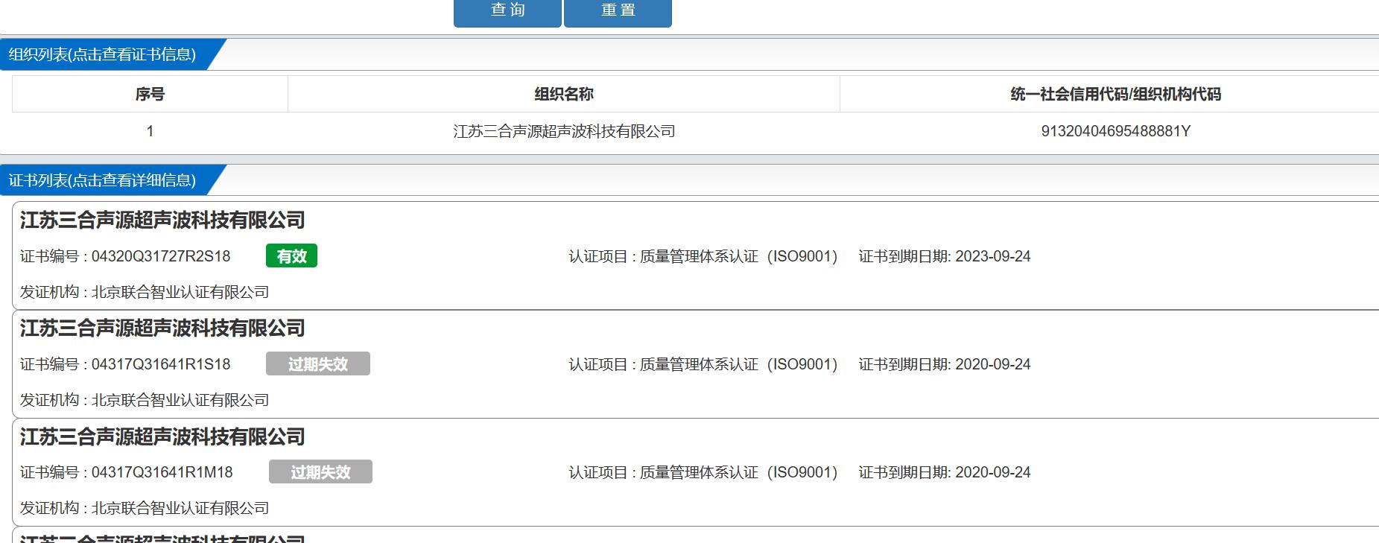
Task: Open company title of certificate 04317Q31641R1S18
Action: 162,328
